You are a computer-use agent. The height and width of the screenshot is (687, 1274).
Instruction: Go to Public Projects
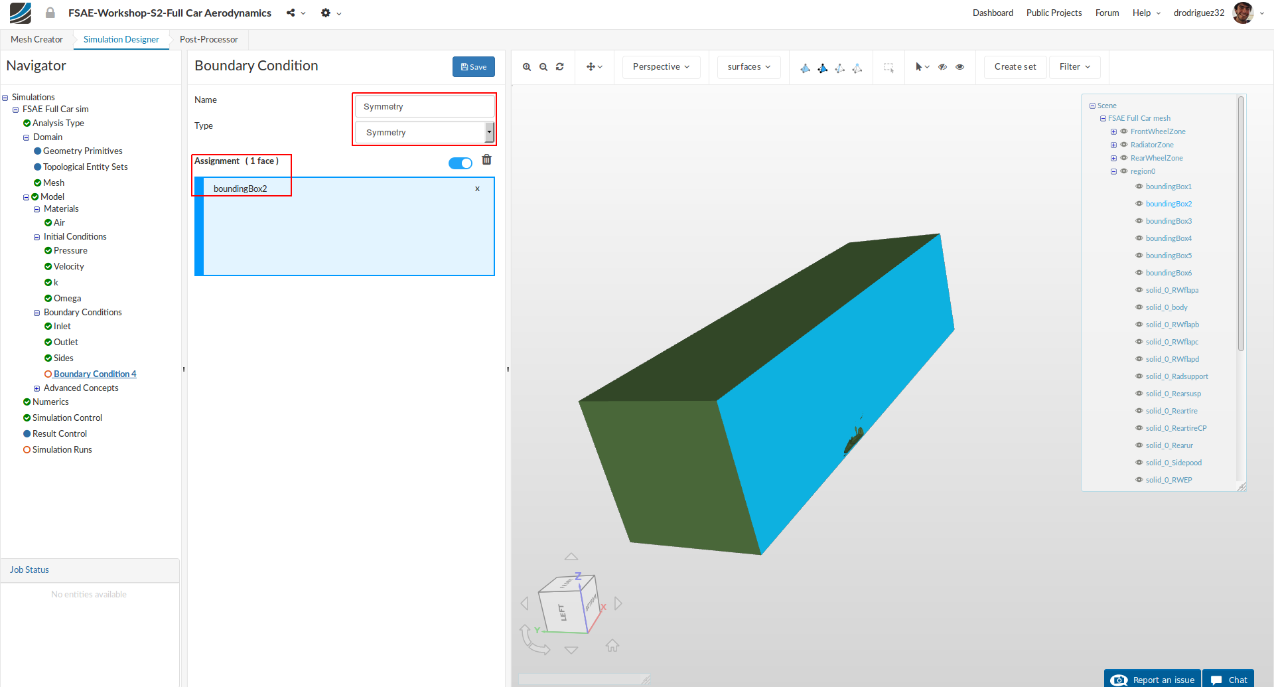(1054, 13)
